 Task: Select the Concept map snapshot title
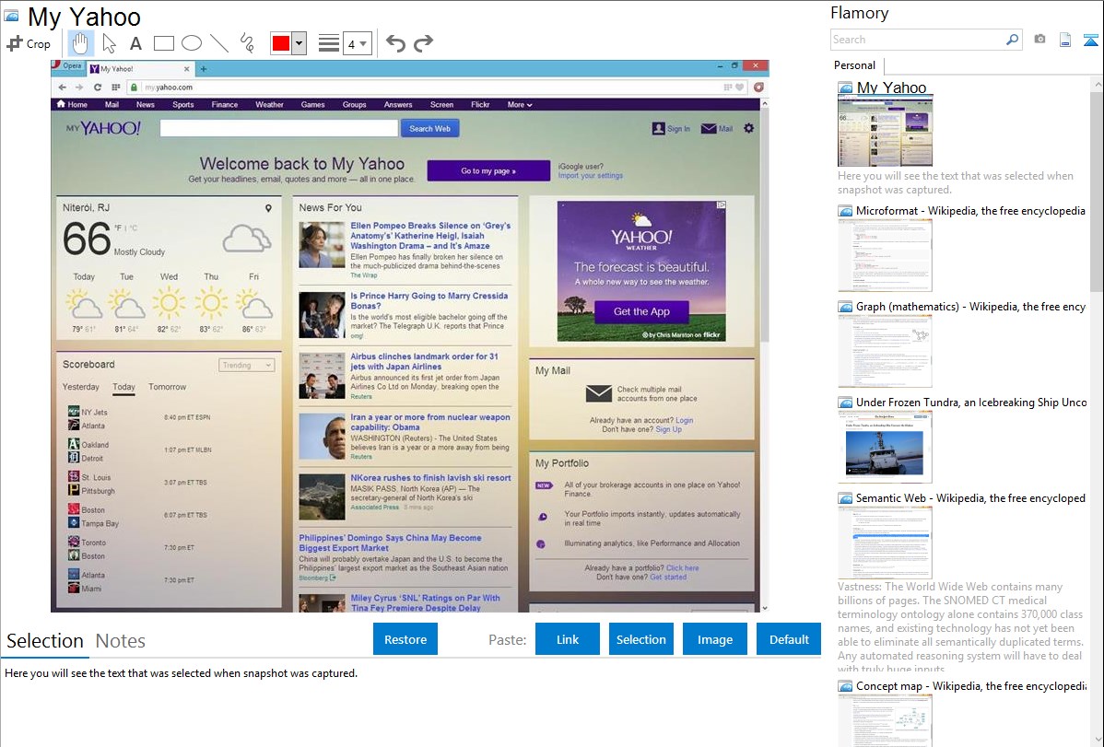pyautogui.click(x=971, y=685)
